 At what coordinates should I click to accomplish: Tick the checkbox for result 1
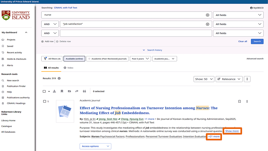[x=44, y=101]
